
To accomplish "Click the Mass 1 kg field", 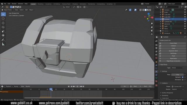I will click(177, 75).
